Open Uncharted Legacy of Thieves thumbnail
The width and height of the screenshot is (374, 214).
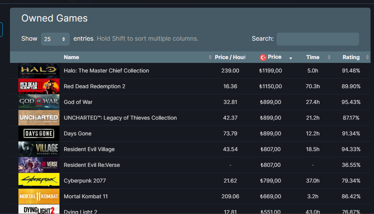point(39,118)
